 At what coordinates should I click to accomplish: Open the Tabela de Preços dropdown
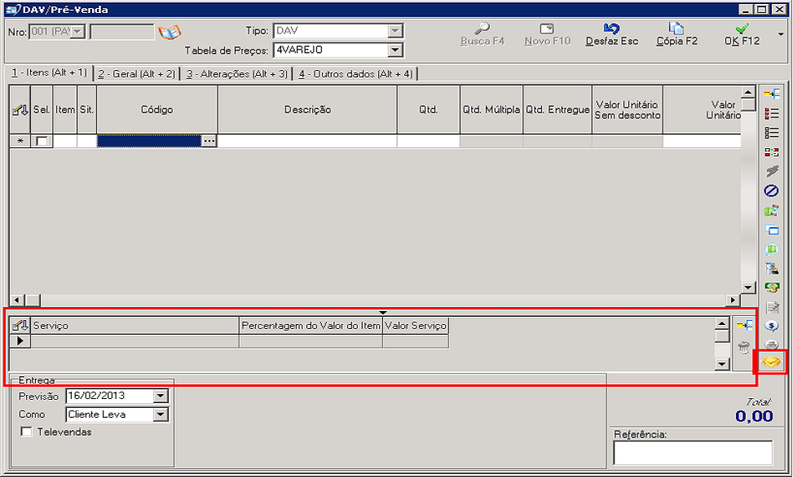[x=395, y=50]
